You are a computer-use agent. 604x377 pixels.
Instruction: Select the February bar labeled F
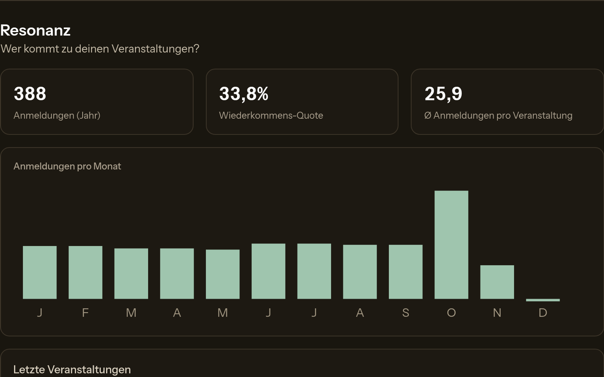85,273
